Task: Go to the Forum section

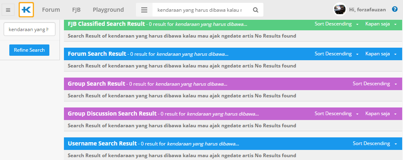Action: coord(51,10)
